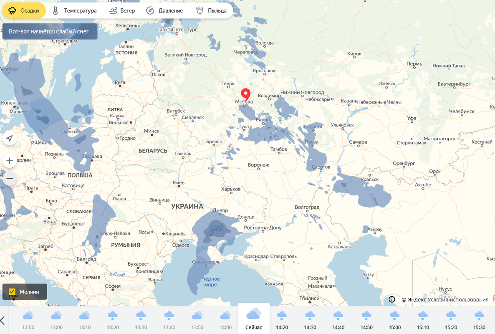Click the Уфа city label

pos(412,118)
